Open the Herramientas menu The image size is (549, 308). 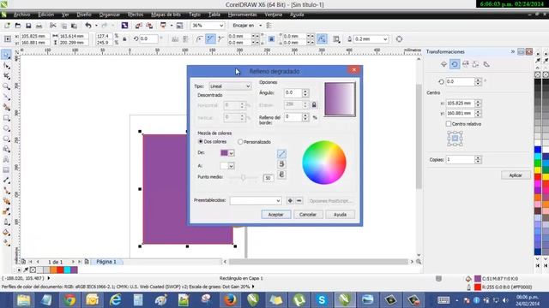coord(242,15)
